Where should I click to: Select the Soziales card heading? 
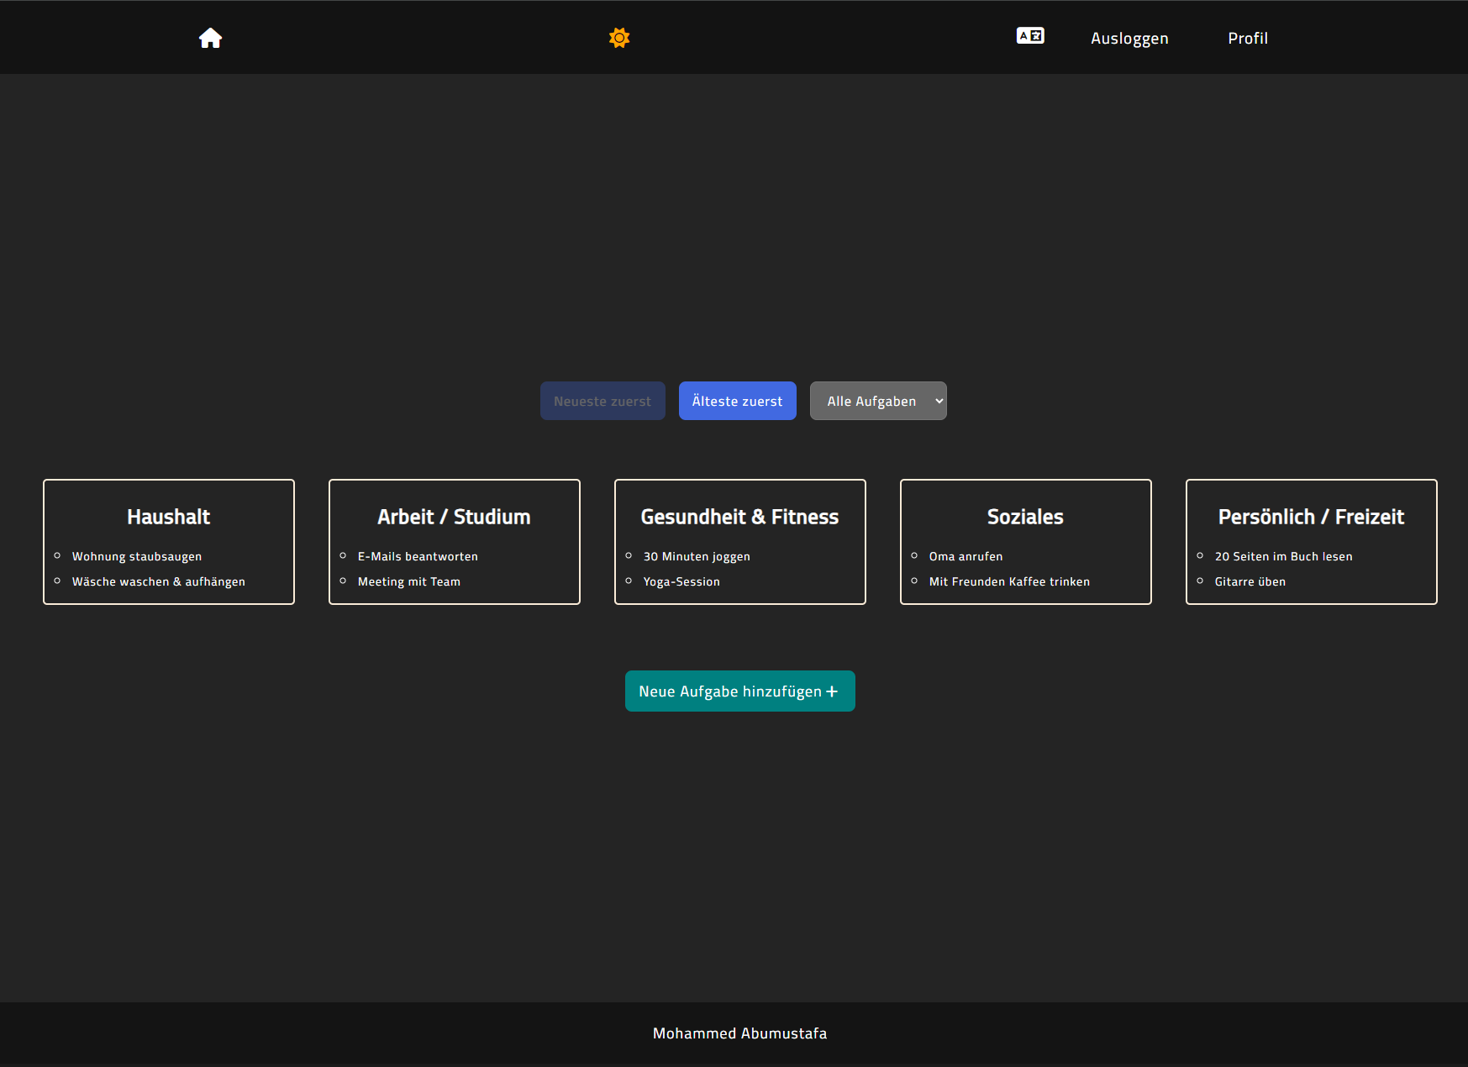pyautogui.click(x=1025, y=517)
